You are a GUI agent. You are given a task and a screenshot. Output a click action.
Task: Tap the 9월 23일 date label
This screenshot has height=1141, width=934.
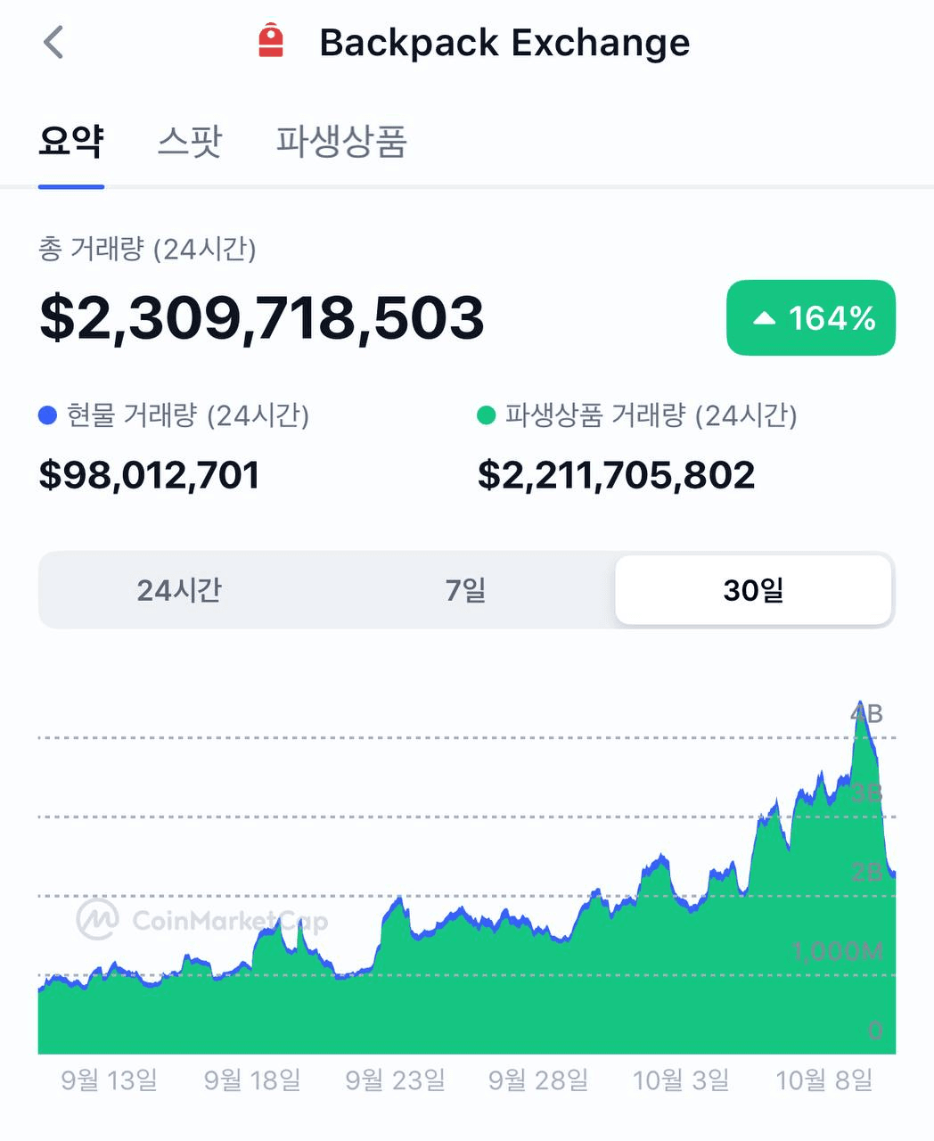[x=395, y=1080]
